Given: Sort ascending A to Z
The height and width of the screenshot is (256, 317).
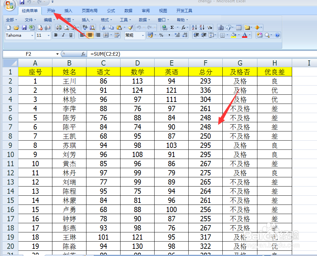Looking at the screenshot, I should [x=194, y=28].
